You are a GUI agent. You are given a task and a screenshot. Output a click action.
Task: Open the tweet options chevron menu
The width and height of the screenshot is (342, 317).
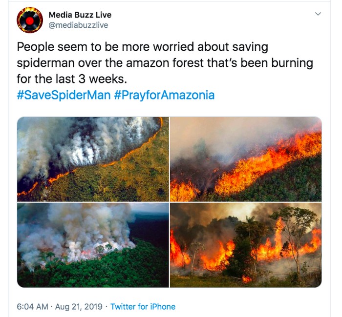(x=318, y=15)
